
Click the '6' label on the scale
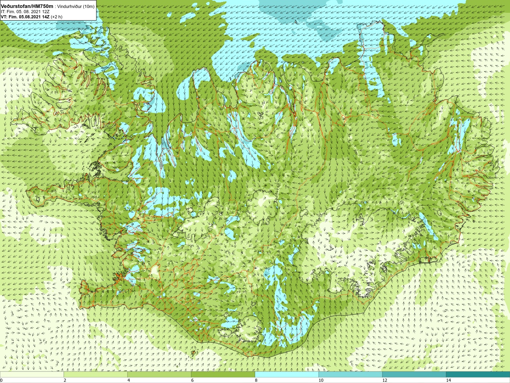192,380
